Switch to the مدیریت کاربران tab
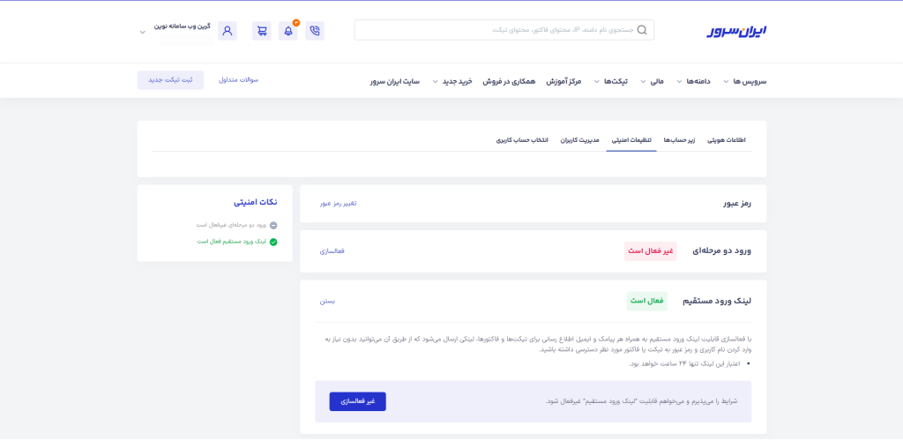Image resolution: width=903 pixels, height=441 pixels. (x=580, y=140)
